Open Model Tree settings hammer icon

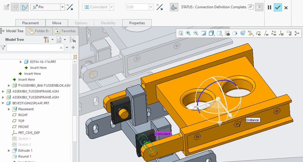pyautogui.click(x=46, y=40)
